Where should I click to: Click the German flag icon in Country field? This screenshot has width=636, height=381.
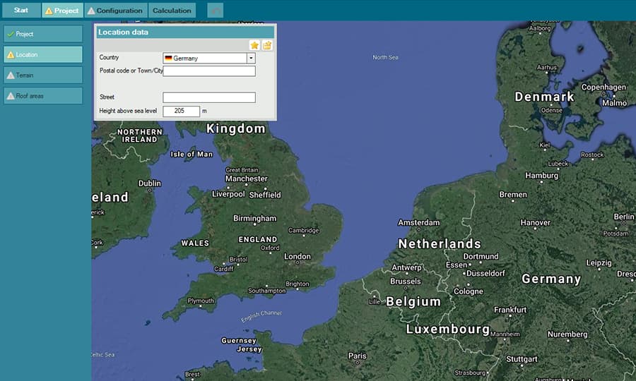(168, 58)
